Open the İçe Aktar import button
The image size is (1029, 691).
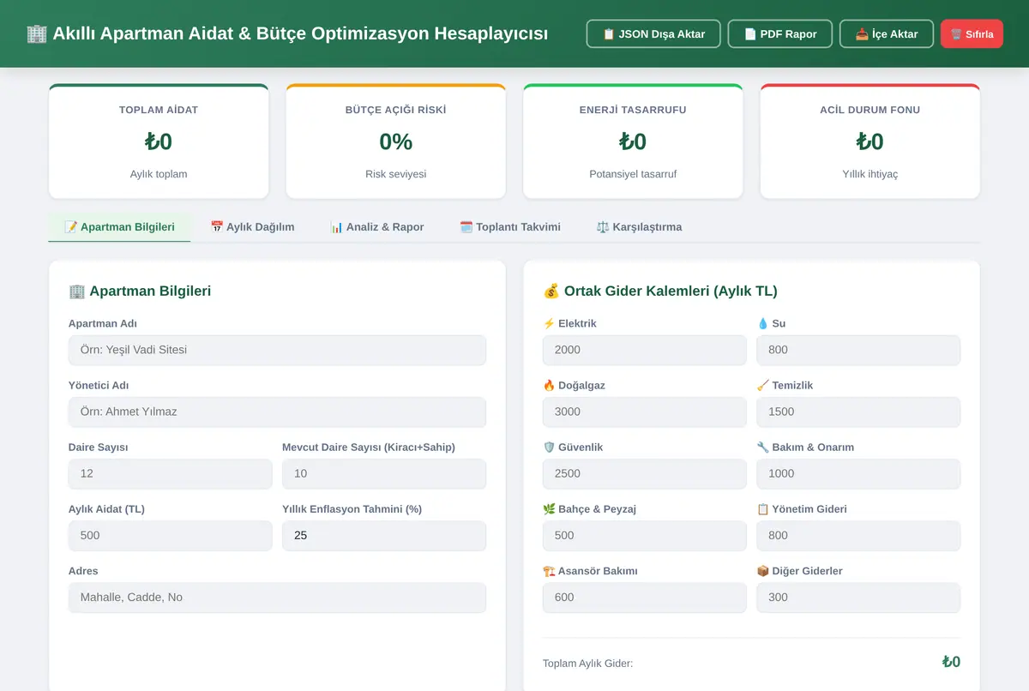pyautogui.click(x=887, y=34)
